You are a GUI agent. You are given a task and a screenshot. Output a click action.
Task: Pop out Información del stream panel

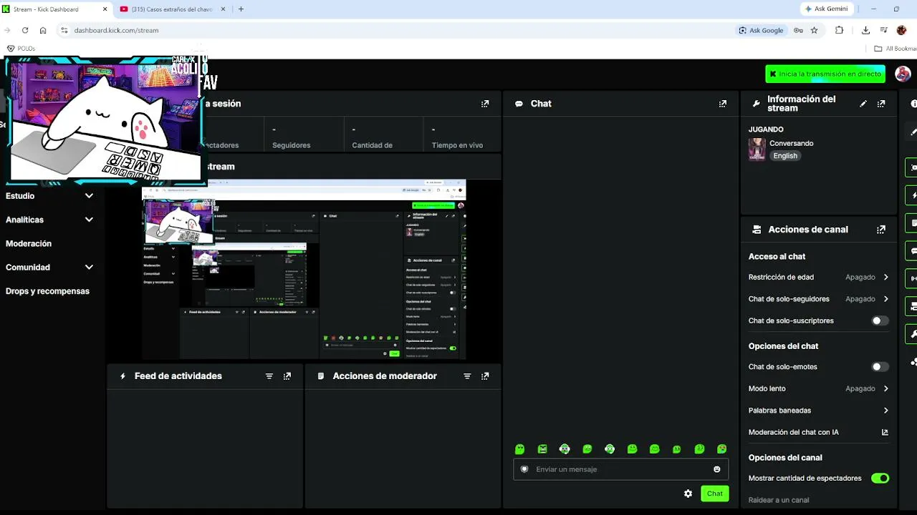point(881,104)
